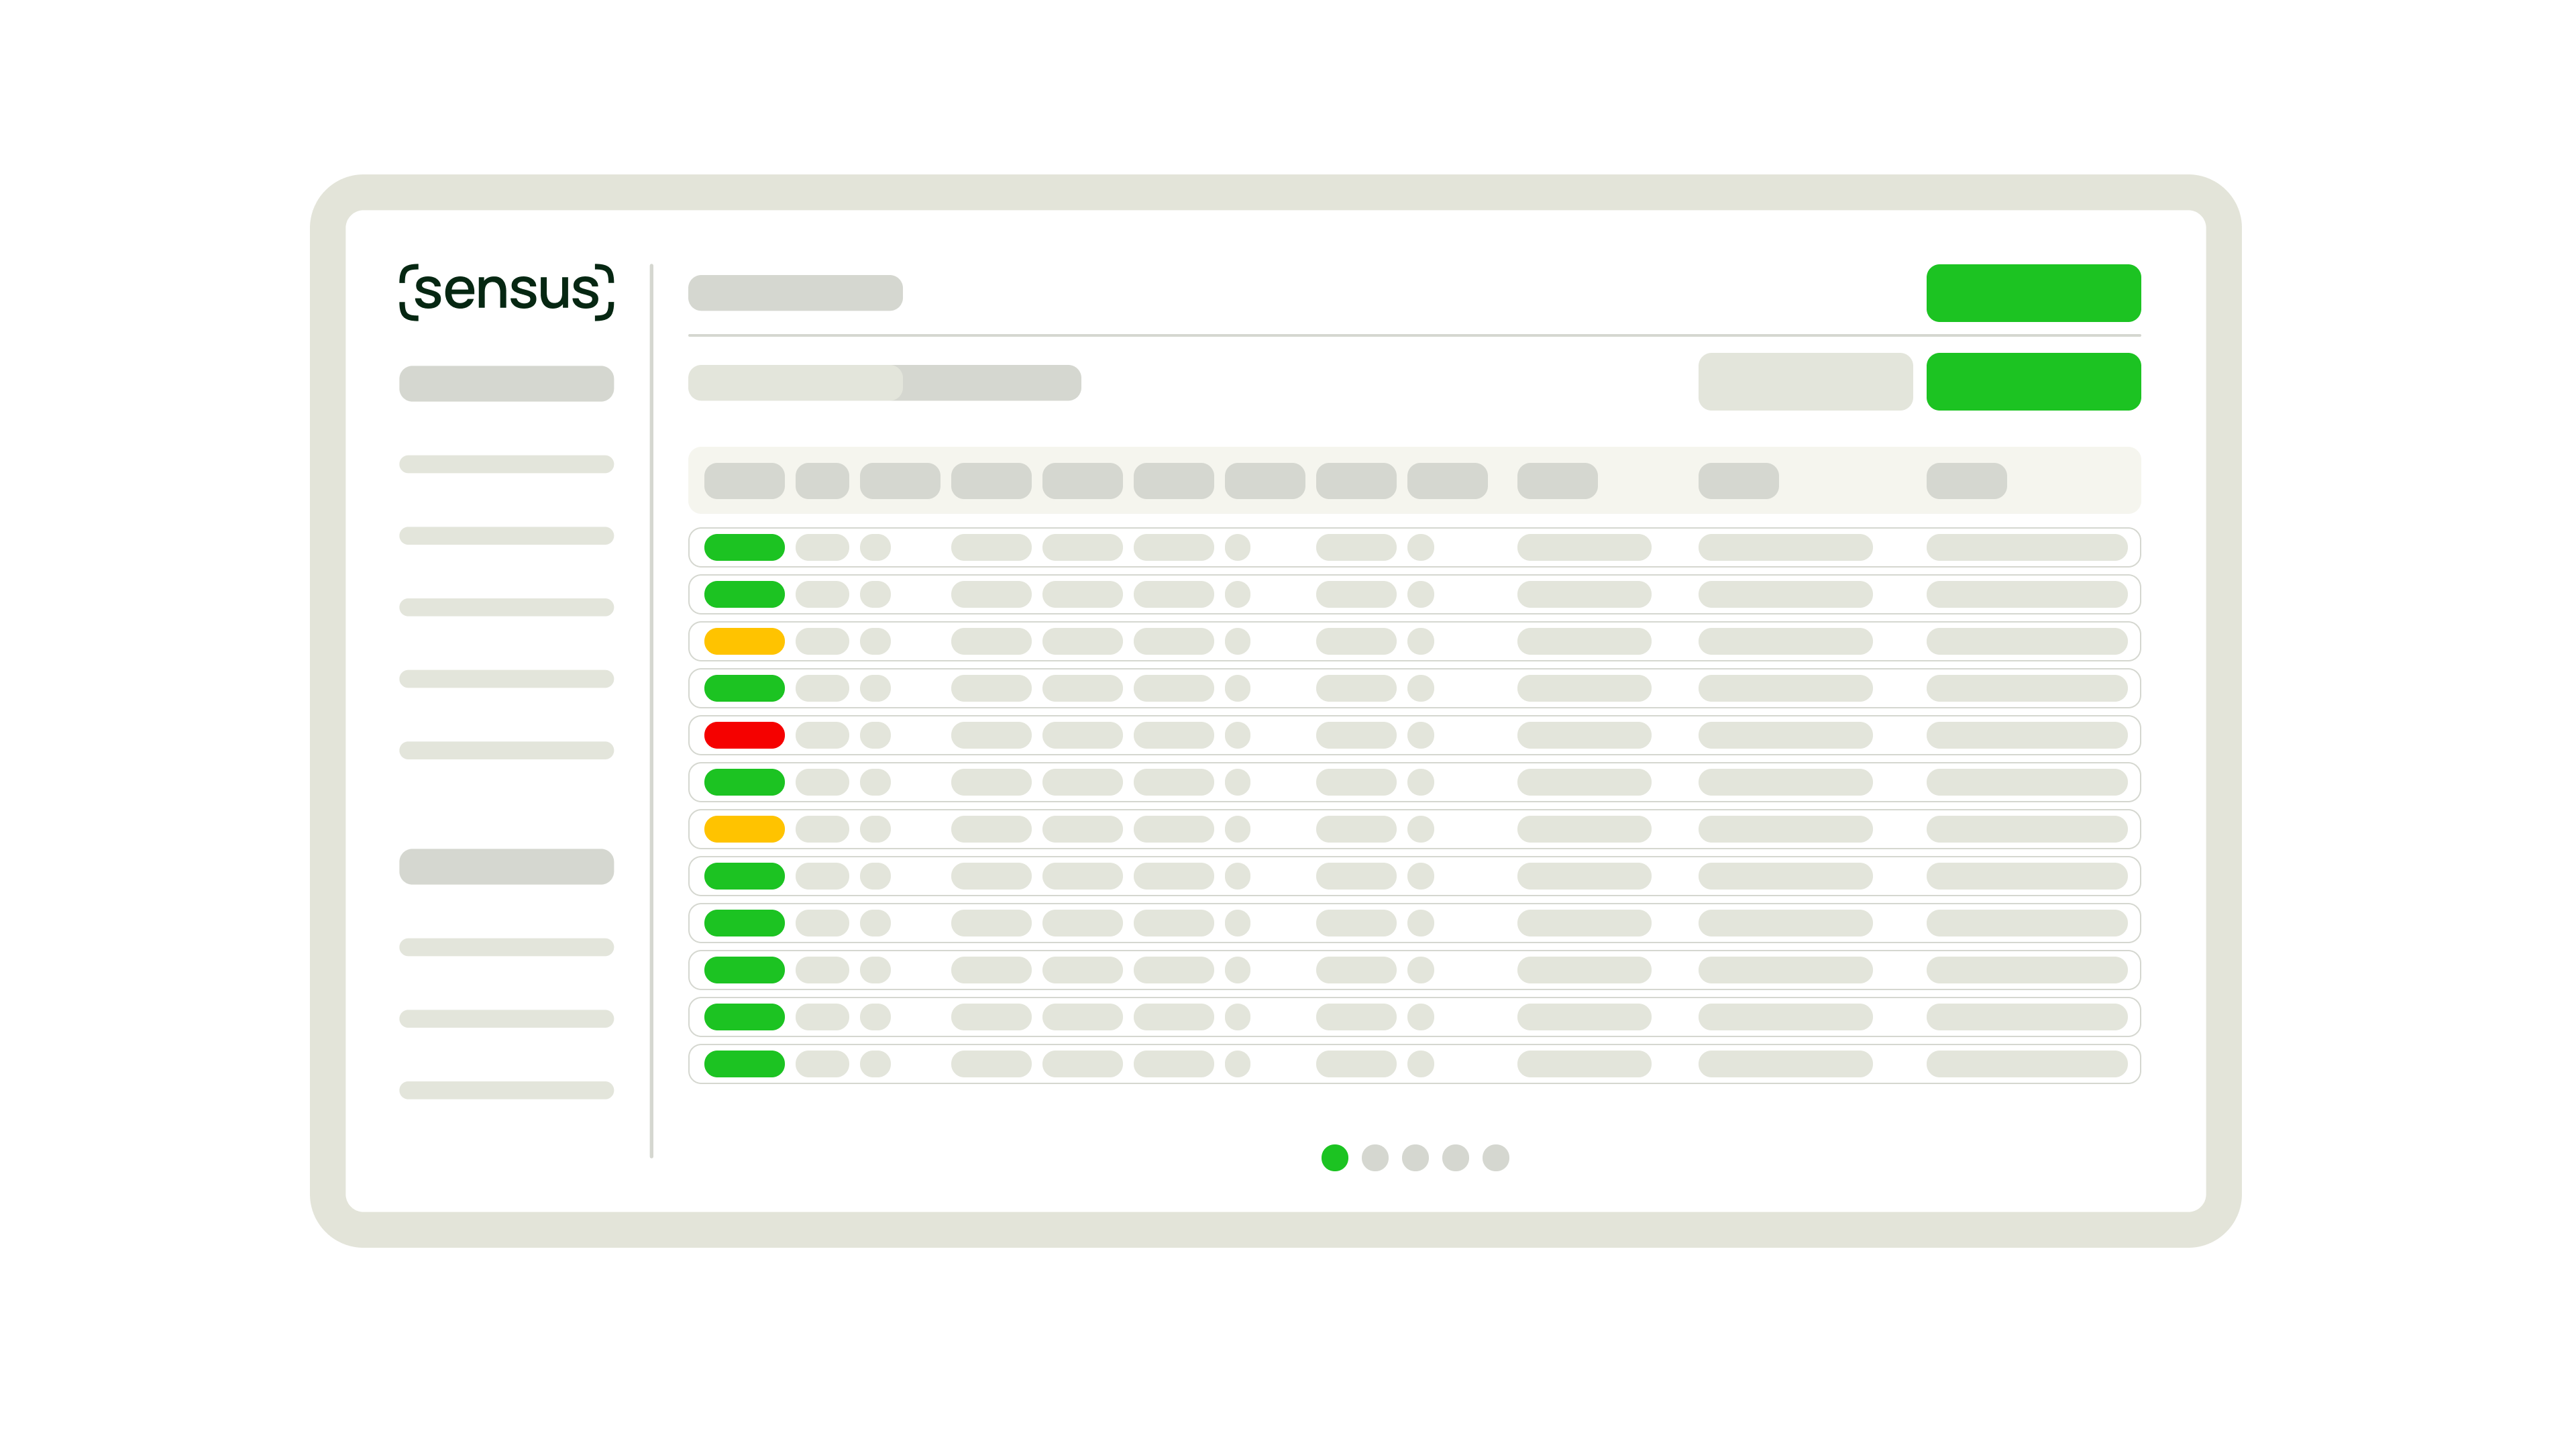
Task: Click the green status pill in first row
Action: coord(744,547)
